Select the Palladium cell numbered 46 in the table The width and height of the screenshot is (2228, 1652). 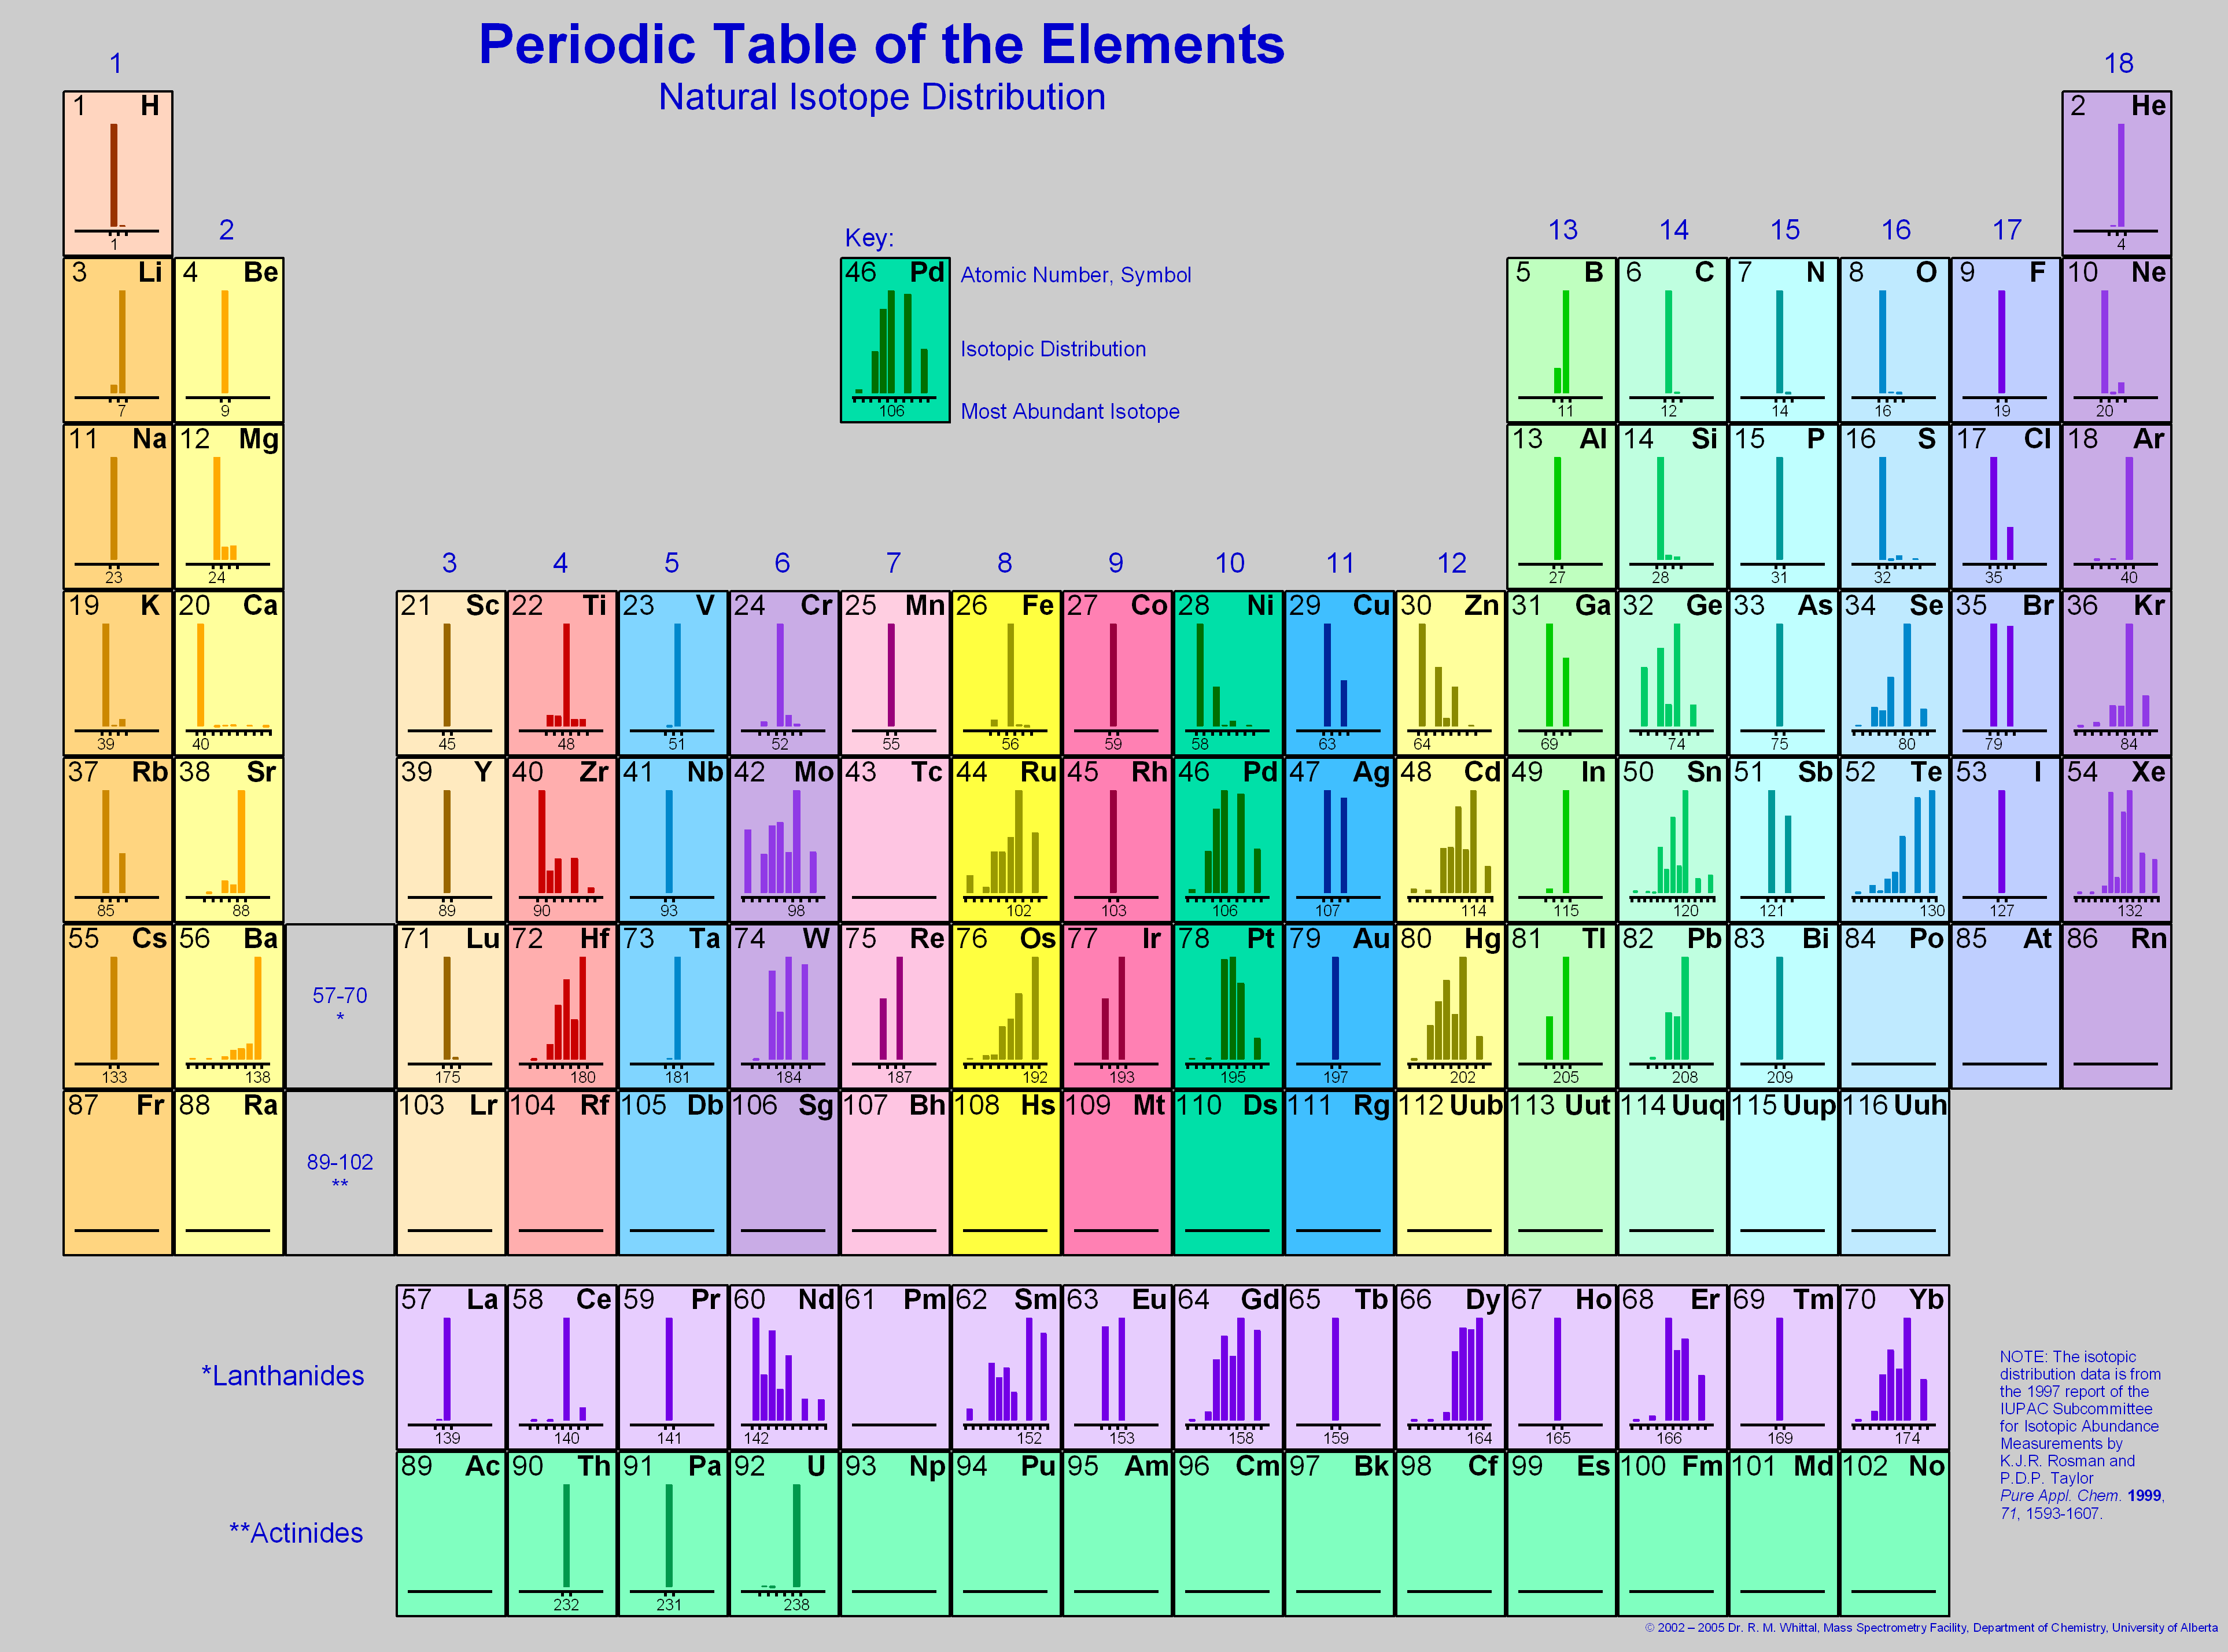tap(1228, 839)
